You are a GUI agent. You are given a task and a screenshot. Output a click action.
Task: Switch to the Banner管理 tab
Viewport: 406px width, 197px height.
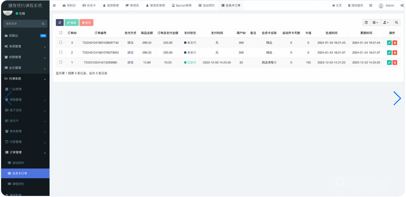point(181,5)
